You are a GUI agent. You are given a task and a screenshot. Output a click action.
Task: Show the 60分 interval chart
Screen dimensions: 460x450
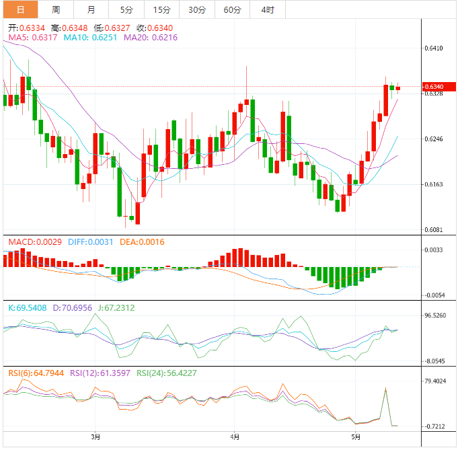(x=232, y=9)
